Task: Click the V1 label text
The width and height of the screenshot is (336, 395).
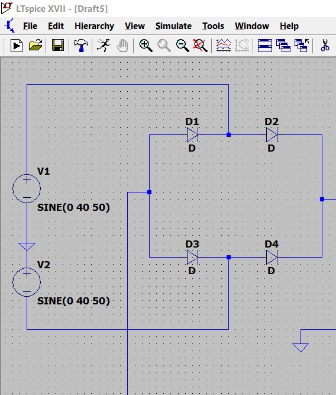Action: coord(44,171)
